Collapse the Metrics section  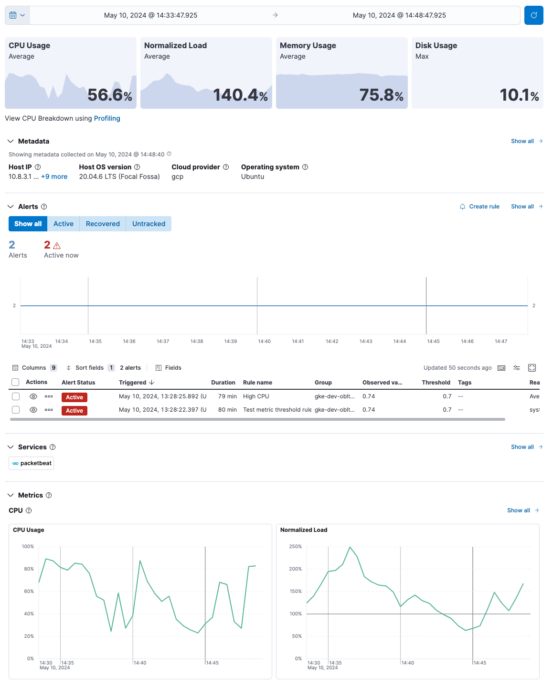pos(11,495)
